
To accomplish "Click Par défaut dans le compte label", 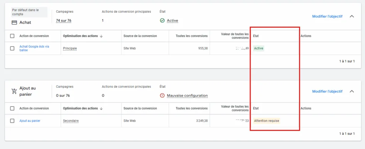I will pos(29,12).
